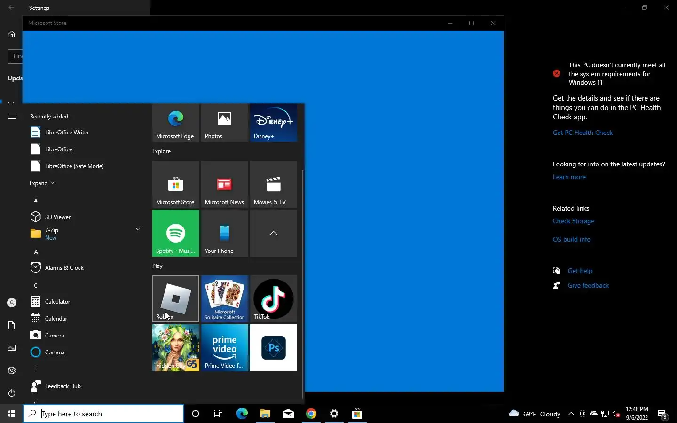Expand the 7-Zip folder
This screenshot has height=423, width=677.
click(x=86, y=234)
